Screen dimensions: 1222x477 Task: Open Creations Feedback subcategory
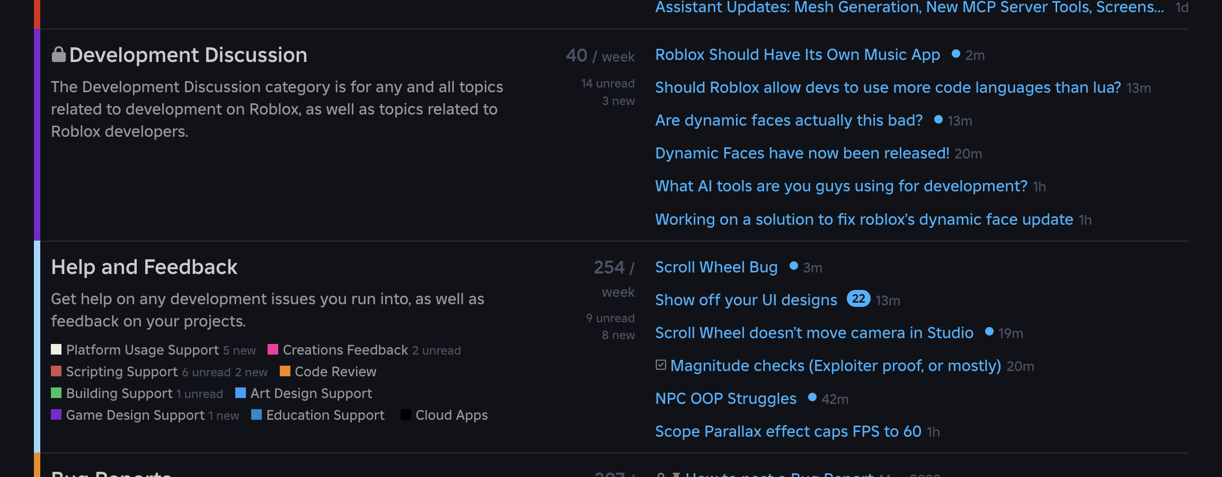point(346,350)
